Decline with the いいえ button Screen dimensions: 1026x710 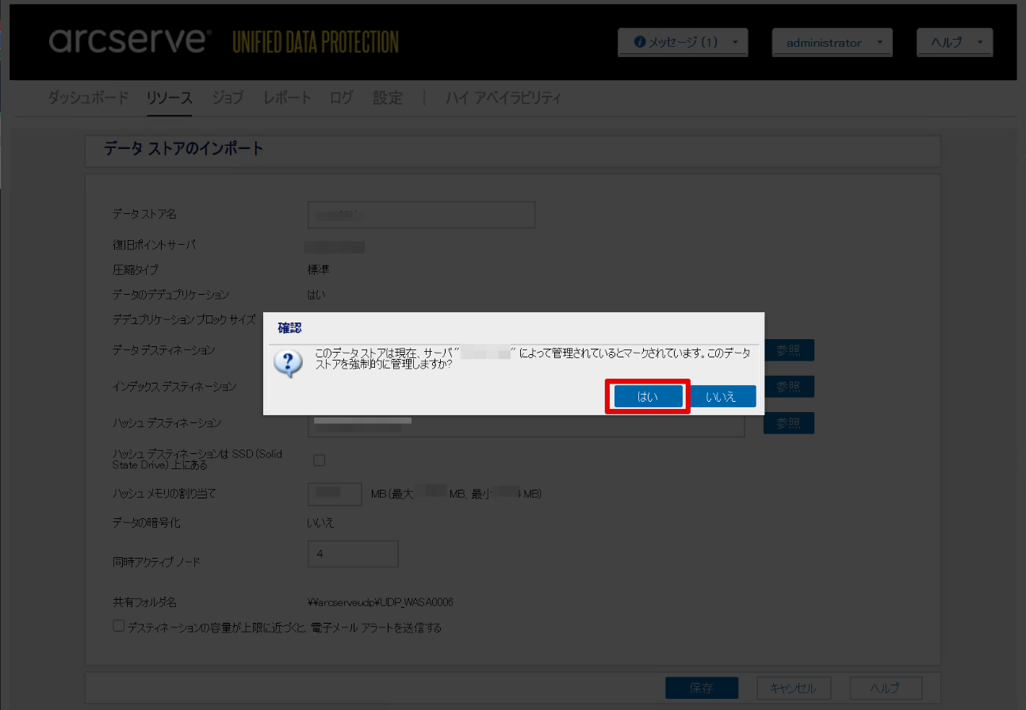(721, 396)
